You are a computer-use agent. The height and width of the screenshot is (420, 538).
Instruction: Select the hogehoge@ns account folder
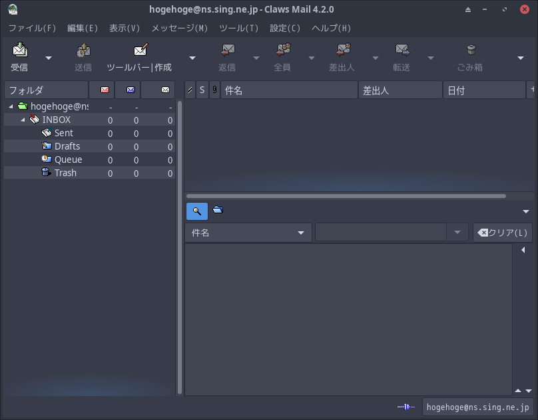pyautogui.click(x=89, y=106)
